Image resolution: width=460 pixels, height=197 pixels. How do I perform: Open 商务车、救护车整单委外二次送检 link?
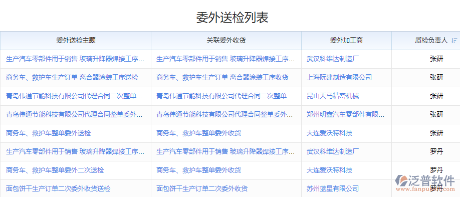click(55, 170)
